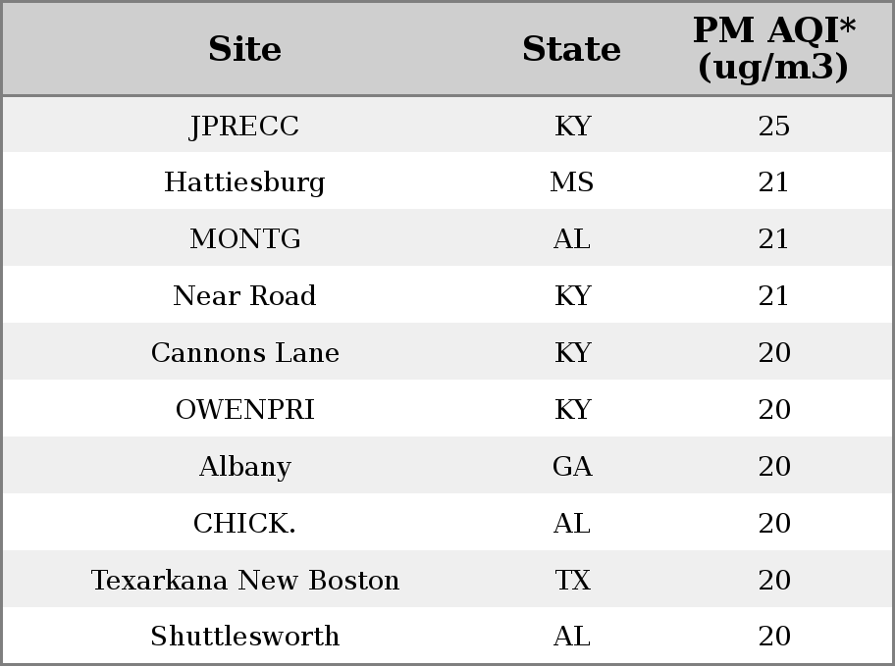This screenshot has width=895, height=666.
Task: Click the MS state cell for Hattiesburg
Action: coord(571,182)
